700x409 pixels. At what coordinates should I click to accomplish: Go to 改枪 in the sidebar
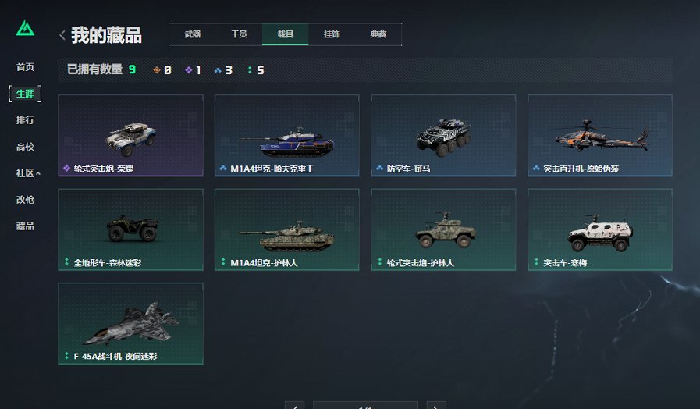click(x=25, y=200)
